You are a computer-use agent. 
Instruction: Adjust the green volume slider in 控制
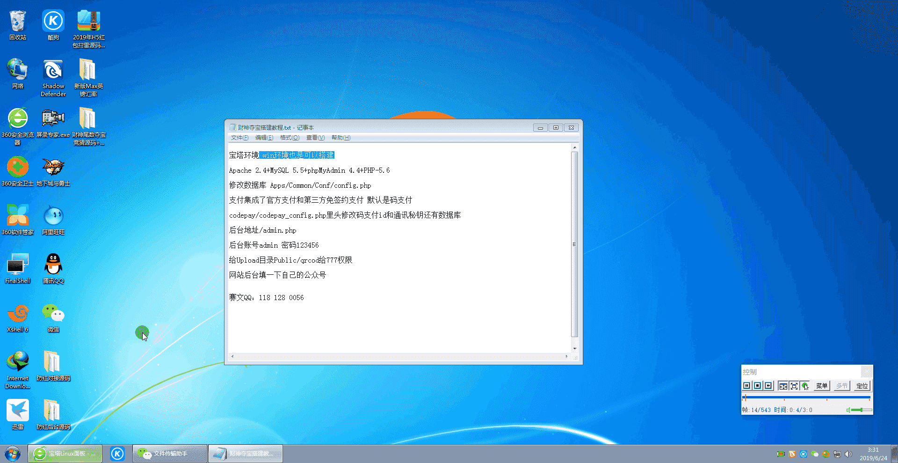862,410
